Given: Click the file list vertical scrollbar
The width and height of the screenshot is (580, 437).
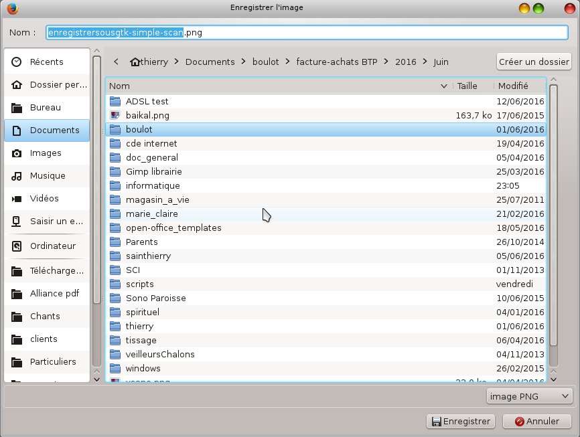Looking at the screenshot, I should pos(553,221).
